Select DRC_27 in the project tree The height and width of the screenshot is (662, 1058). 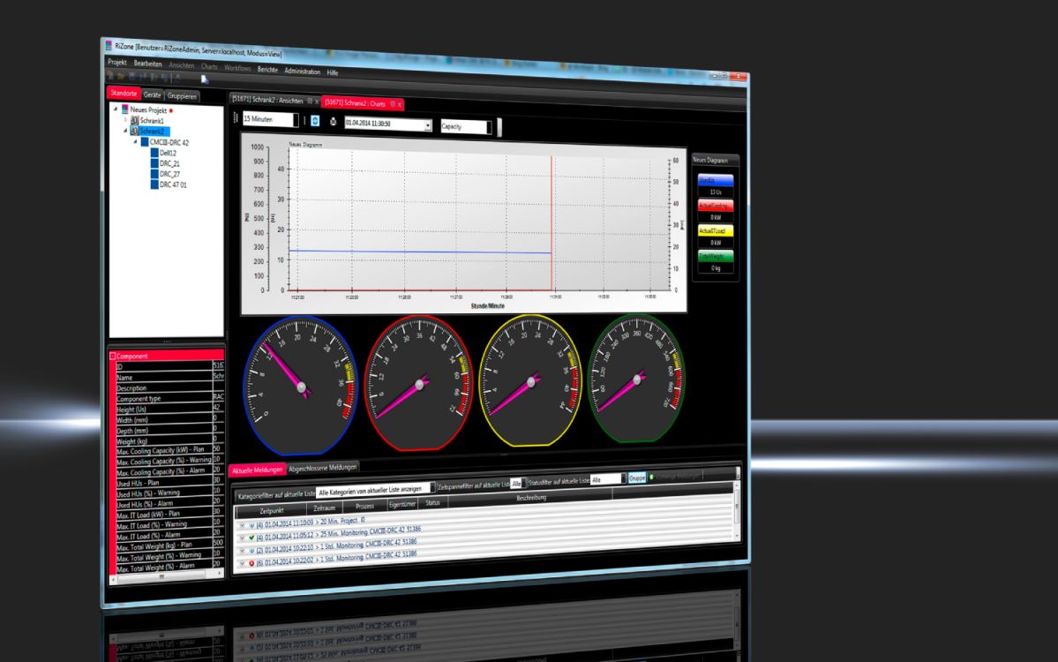(169, 173)
